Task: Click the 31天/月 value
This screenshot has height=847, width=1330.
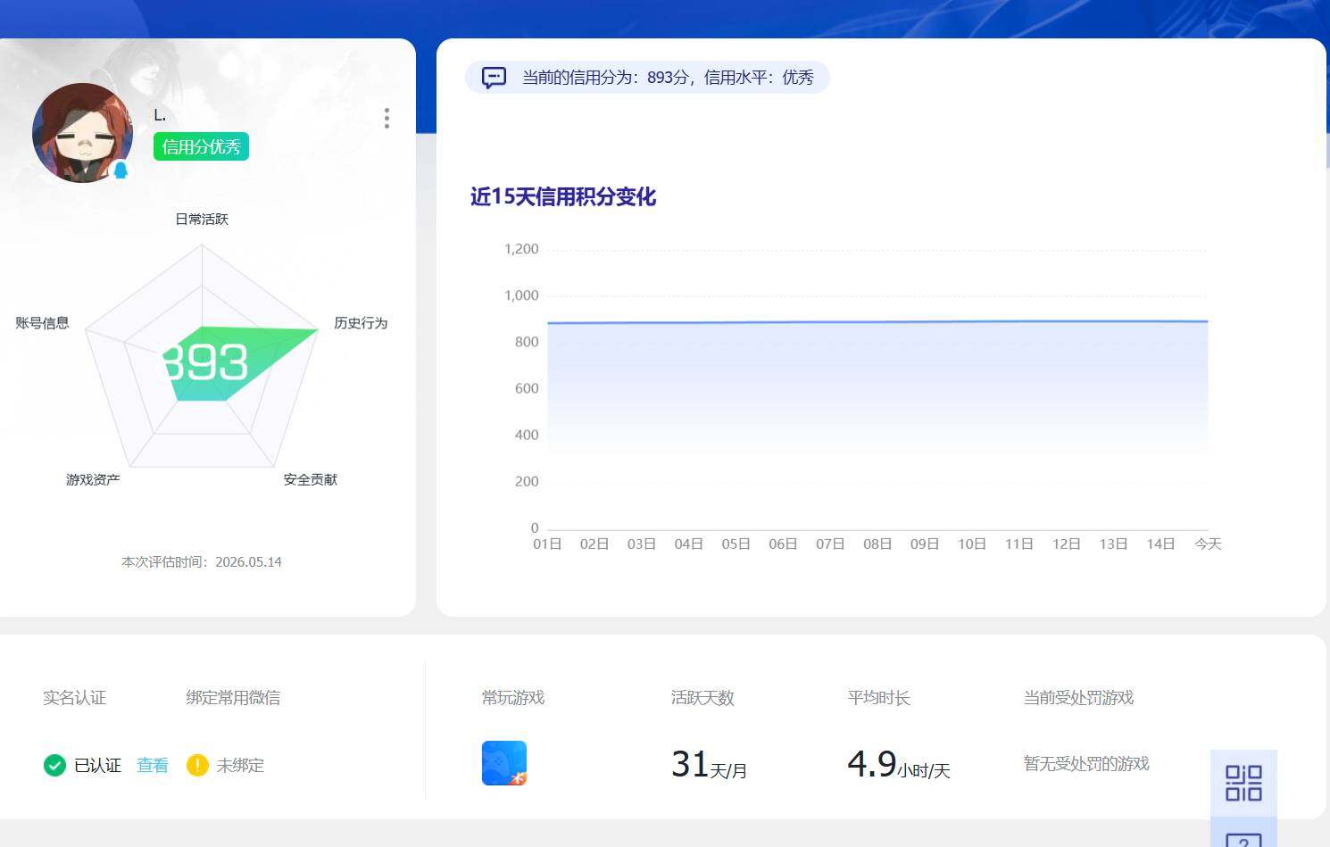Action: click(710, 764)
